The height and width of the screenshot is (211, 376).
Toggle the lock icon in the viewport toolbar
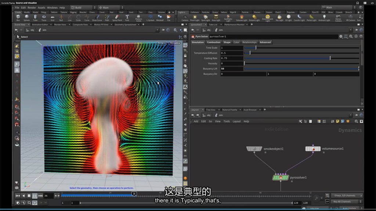point(185,56)
